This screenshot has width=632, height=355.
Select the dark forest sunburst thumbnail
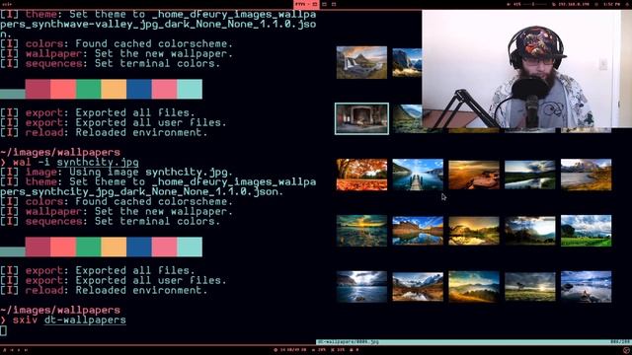tap(529, 231)
